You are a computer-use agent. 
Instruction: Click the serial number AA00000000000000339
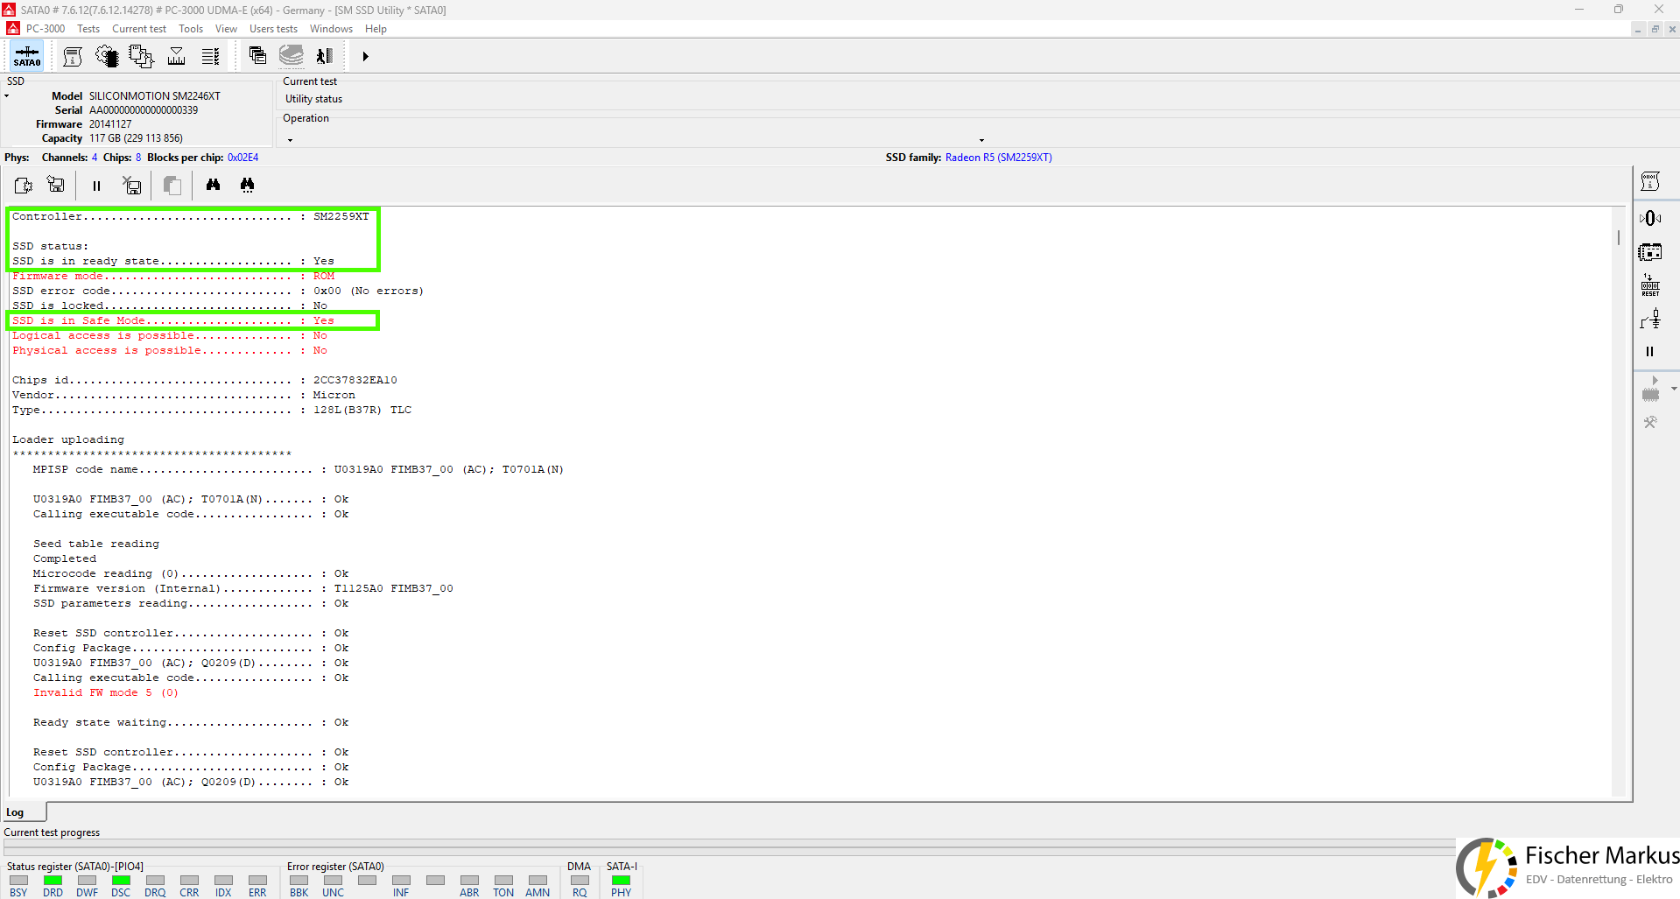tap(144, 110)
